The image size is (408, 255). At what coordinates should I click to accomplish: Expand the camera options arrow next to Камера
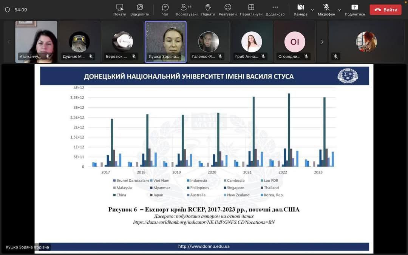click(x=312, y=10)
